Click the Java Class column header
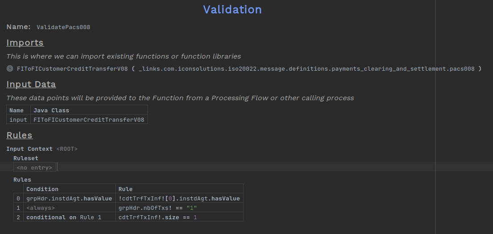 pos(51,110)
